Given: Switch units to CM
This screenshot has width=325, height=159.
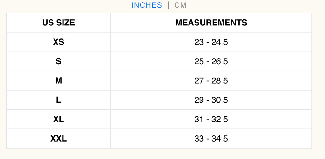Looking at the screenshot, I should point(180,5).
